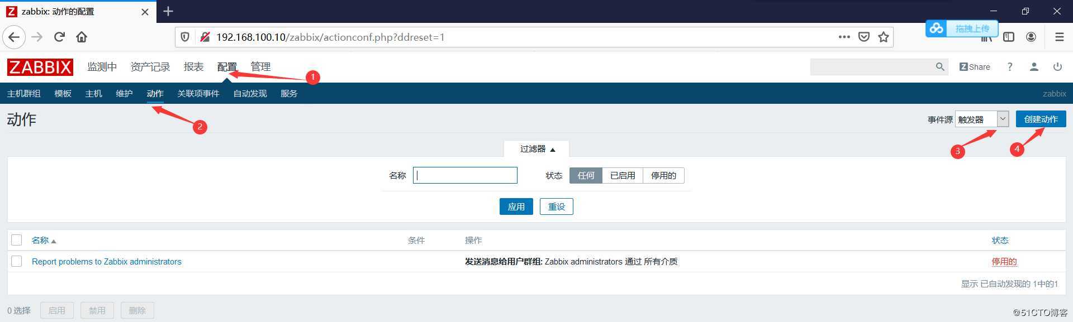
Task: Go to the 动作 submenu
Action: (155, 94)
